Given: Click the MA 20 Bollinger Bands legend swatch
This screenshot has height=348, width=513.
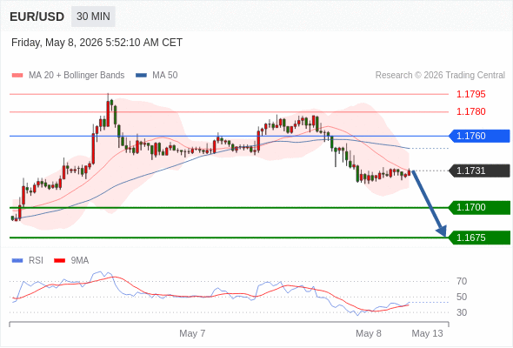Looking at the screenshot, I should tap(17, 76).
